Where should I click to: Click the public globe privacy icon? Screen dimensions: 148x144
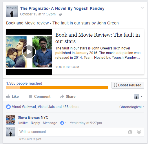coord(60,14)
